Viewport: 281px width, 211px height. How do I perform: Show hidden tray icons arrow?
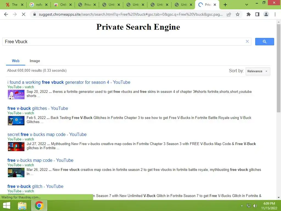coord(242,206)
